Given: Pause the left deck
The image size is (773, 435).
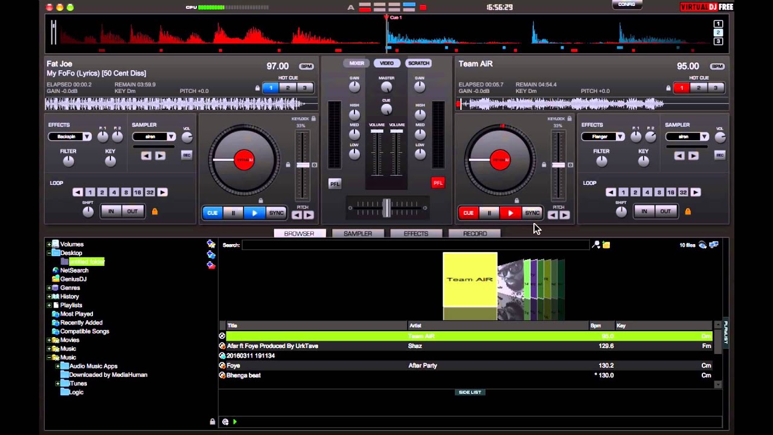Looking at the screenshot, I should pos(233,213).
